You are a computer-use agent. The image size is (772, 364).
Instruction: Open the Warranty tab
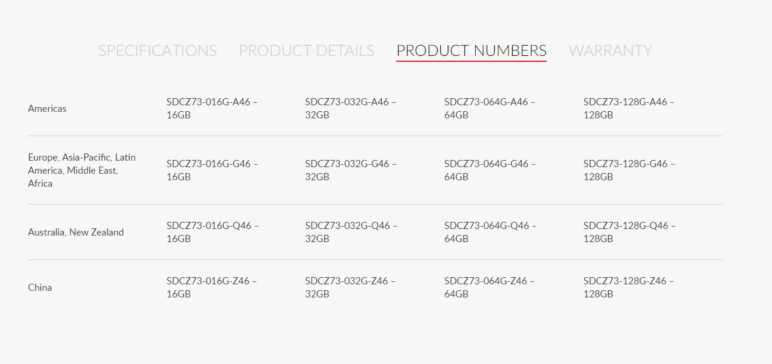point(610,51)
